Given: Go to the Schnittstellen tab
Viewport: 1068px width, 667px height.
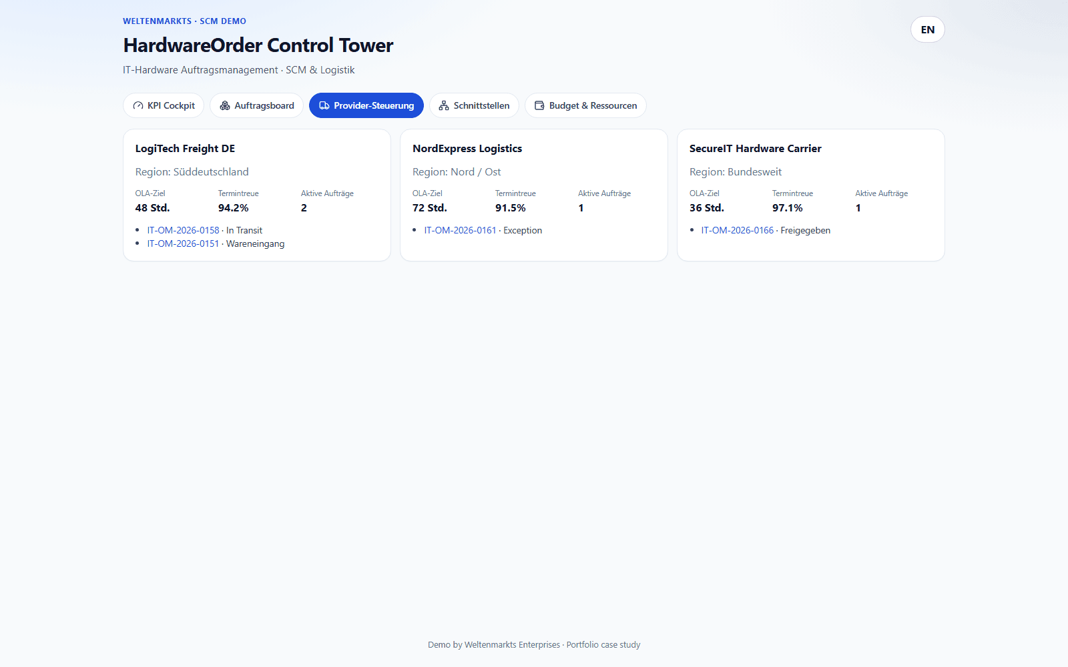Looking at the screenshot, I should pos(474,105).
